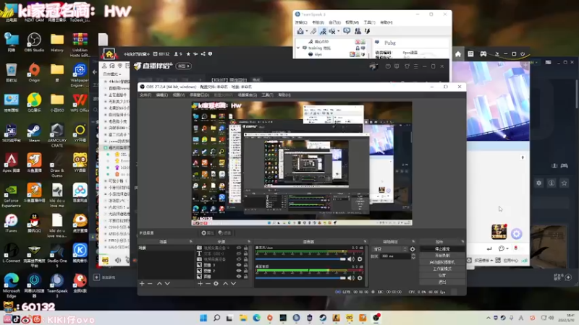
Task: Open OBS 场景集合(S) menu
Action: [247, 95]
